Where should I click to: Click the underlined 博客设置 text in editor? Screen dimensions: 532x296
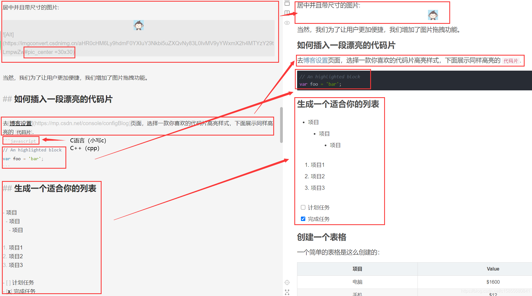click(21, 123)
